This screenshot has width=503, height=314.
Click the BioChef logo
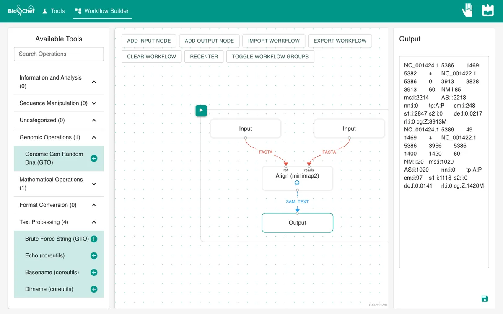point(21,10)
